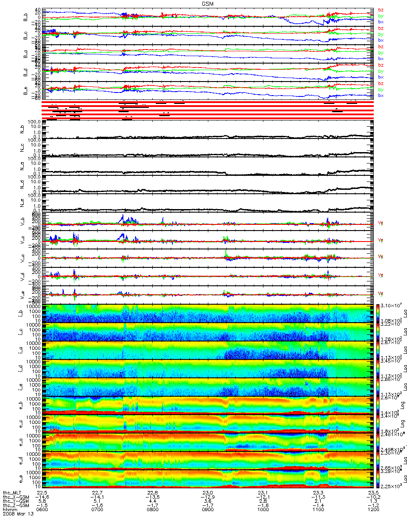
Task: Click the hhmm row label
Action: coord(9,510)
